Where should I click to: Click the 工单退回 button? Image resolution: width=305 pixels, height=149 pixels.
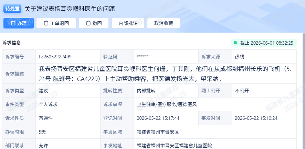(56, 23)
